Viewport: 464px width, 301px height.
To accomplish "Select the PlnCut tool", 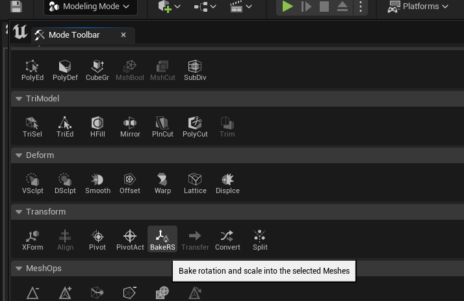I will tap(162, 127).
